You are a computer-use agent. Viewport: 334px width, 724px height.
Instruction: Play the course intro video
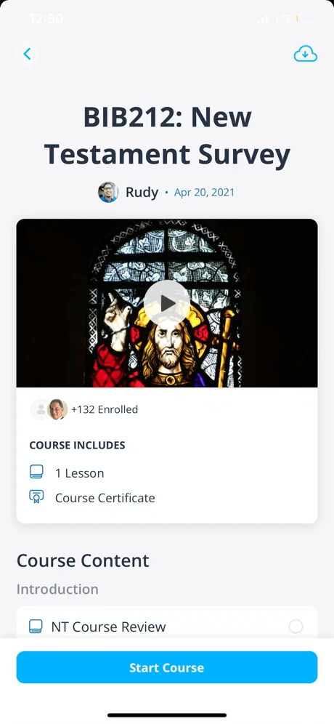[x=166, y=303]
